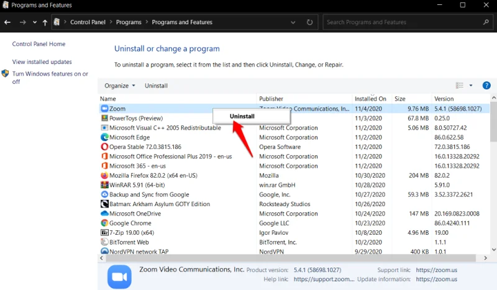Image resolution: width=497 pixels, height=290 pixels.
Task: Open Control Panel Home link
Action: (39, 44)
